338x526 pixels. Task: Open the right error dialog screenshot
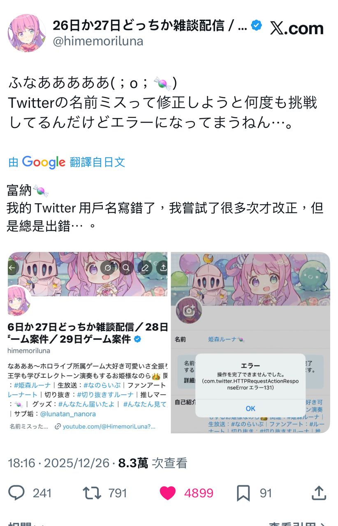[250, 342]
